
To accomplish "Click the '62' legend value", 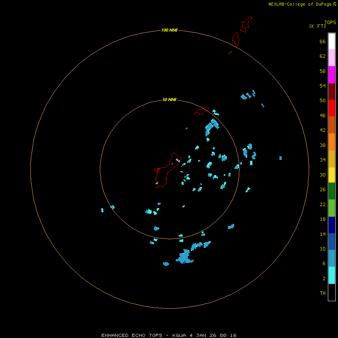I will coord(323,56).
